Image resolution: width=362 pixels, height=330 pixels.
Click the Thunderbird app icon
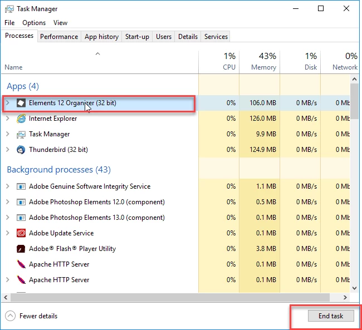pyautogui.click(x=21, y=150)
